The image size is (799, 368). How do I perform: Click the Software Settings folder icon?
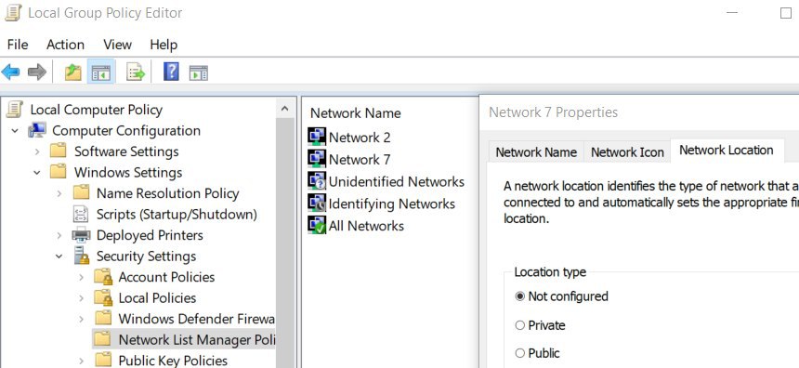click(59, 151)
